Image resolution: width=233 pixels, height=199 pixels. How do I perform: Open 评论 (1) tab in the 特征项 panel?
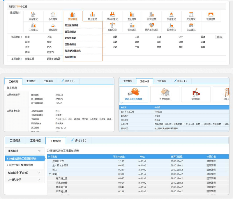click(181, 81)
